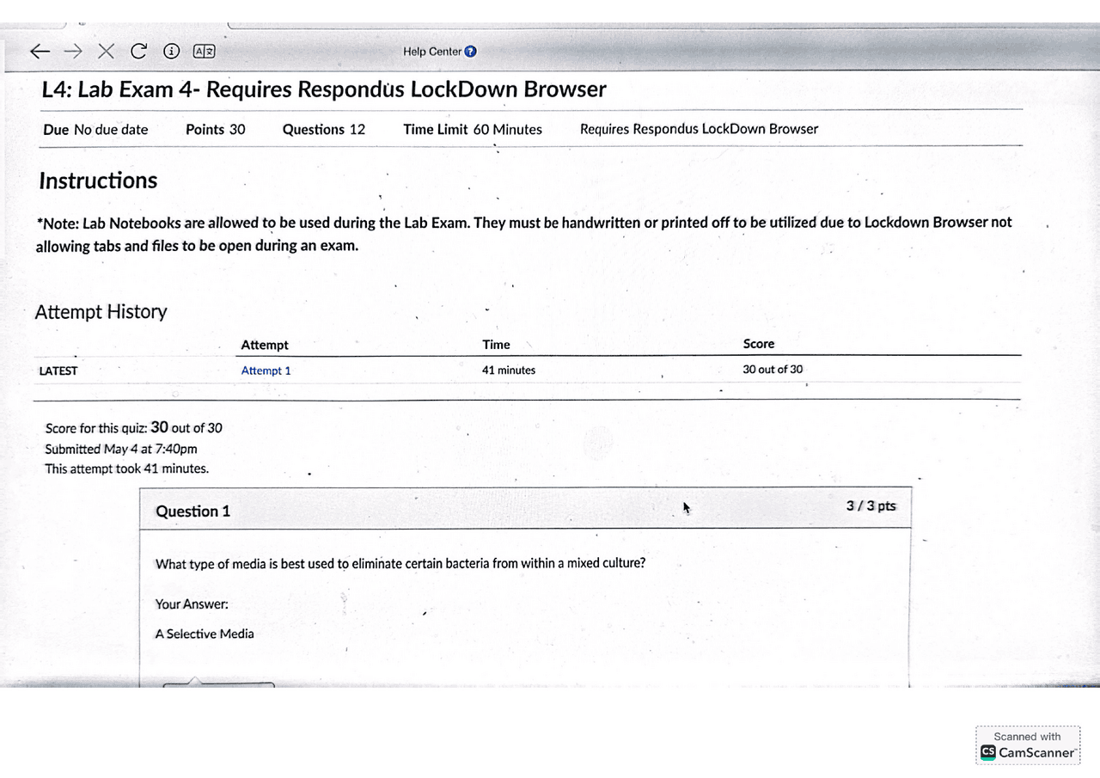Click the '30 out of 30' score cell
Image resolution: width=1100 pixels, height=778 pixels.
773,370
